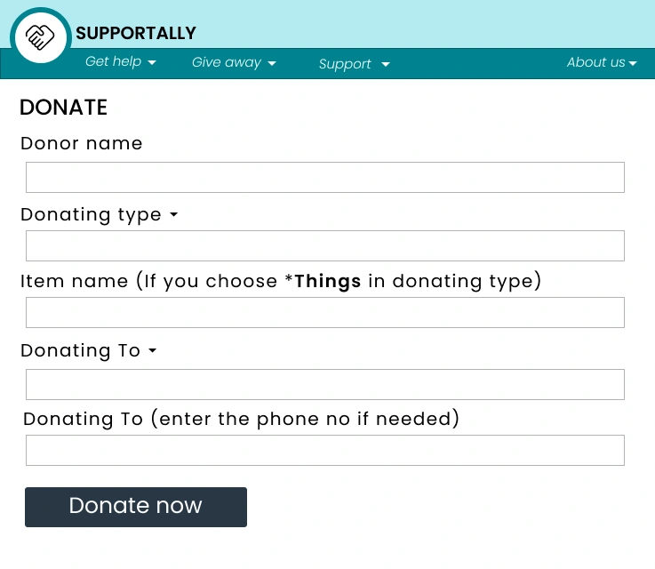The width and height of the screenshot is (655, 569).
Task: Click the Donor name input field
Action: [x=324, y=178]
